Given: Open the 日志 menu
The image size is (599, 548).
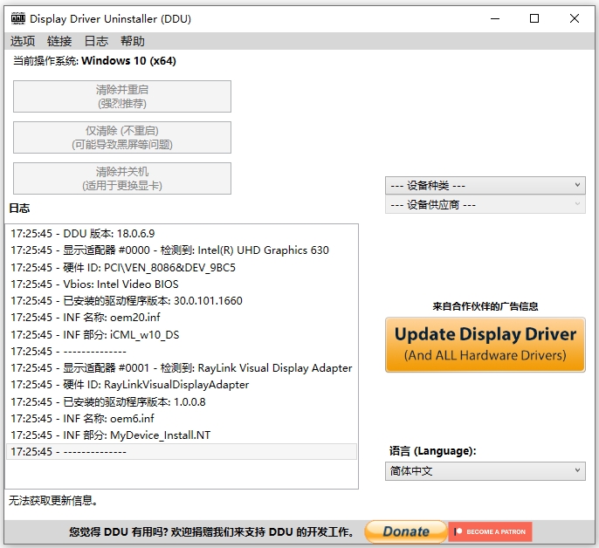Looking at the screenshot, I should pos(96,41).
